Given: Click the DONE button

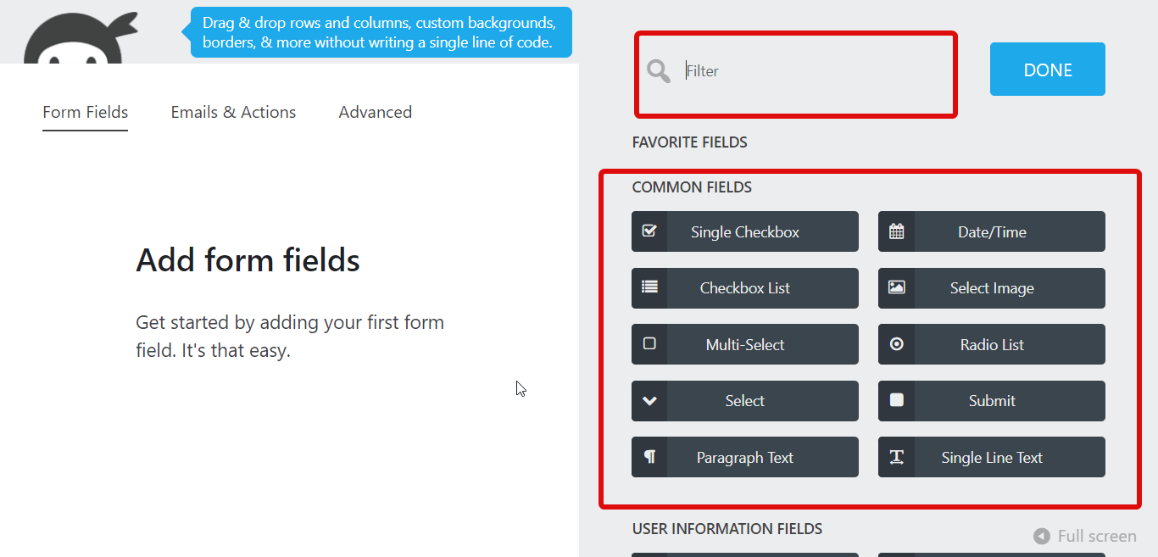Looking at the screenshot, I should (x=1047, y=69).
